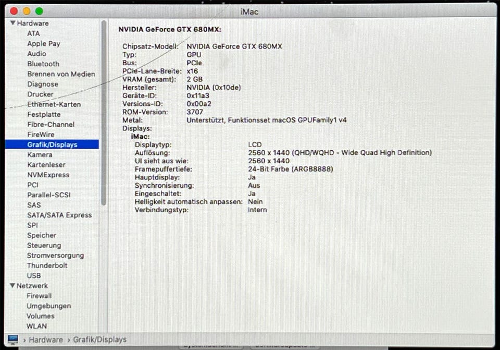This screenshot has height=350, width=500.
Task: Select Bluetooth in the sidebar
Action: coord(43,64)
